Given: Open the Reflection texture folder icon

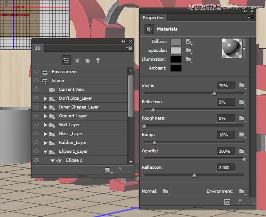Looking at the screenshot, I should pos(242,102).
